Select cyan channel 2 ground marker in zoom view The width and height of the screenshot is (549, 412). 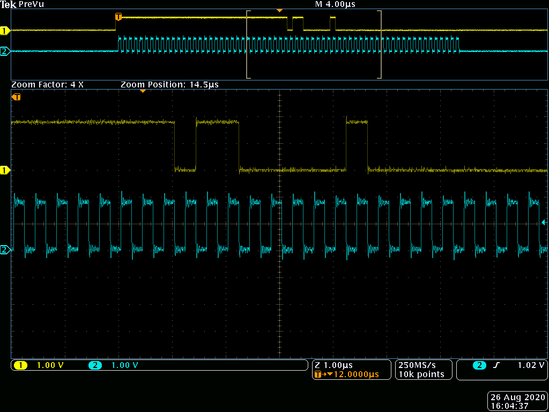5,249
